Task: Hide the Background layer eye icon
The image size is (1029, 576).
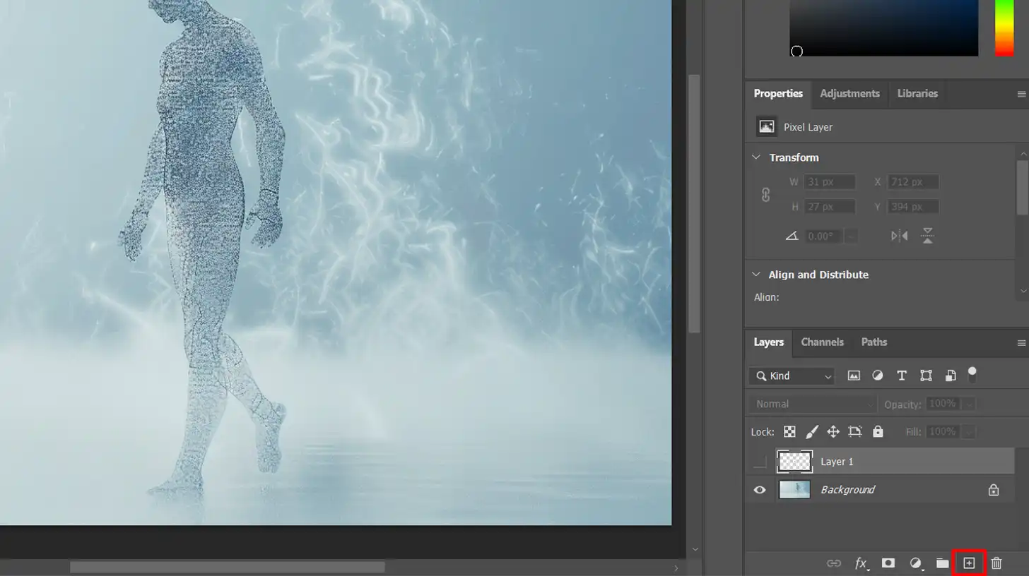Action: 760,490
